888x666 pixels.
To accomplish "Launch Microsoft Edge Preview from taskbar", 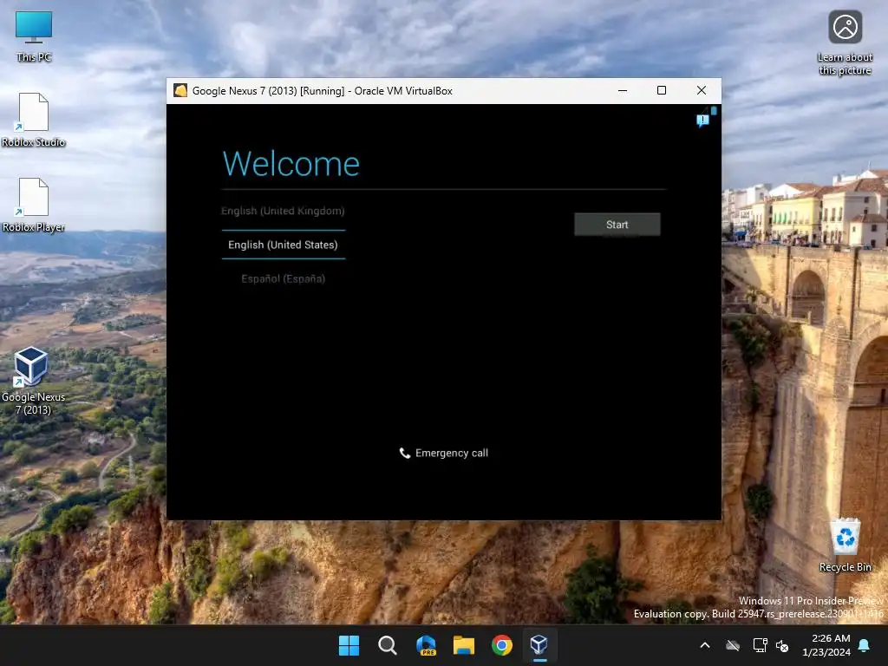I will (426, 645).
